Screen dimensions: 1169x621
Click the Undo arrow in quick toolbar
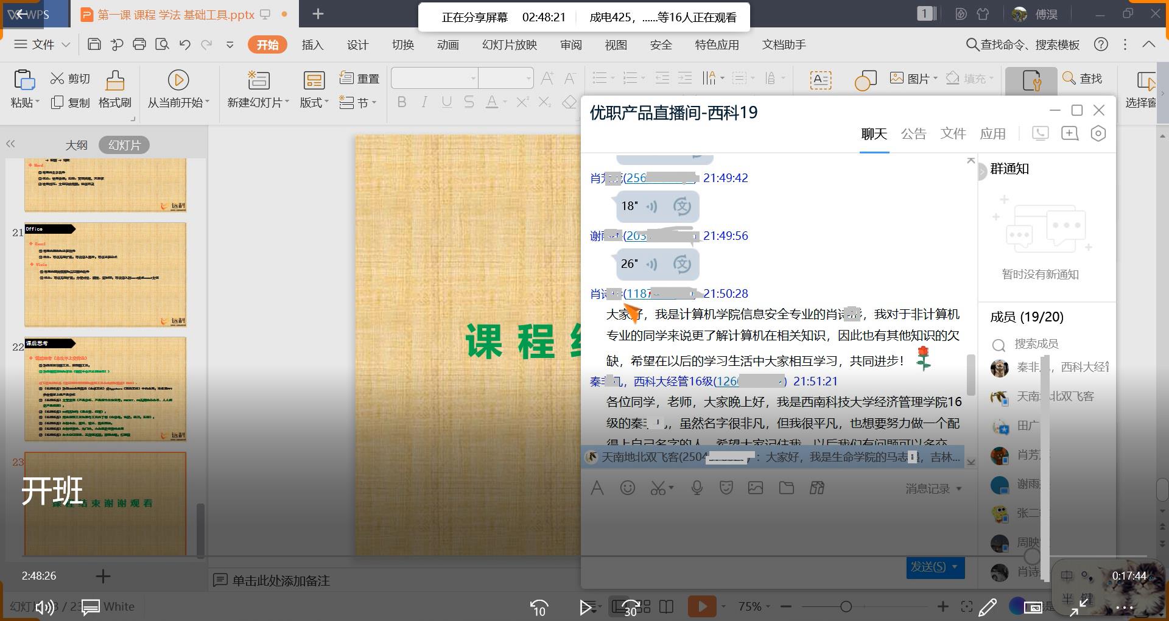[184, 44]
